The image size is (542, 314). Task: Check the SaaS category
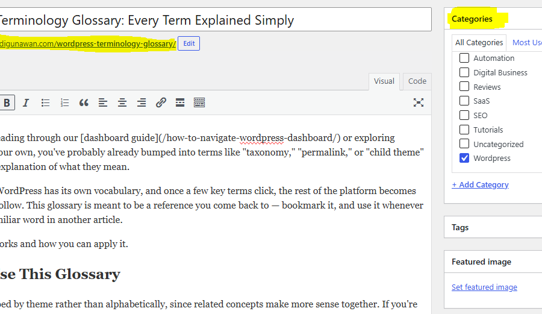coord(464,101)
